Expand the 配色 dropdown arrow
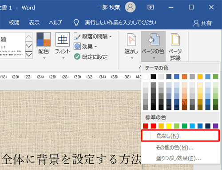Screen dimensions: 222x170 (44, 58)
